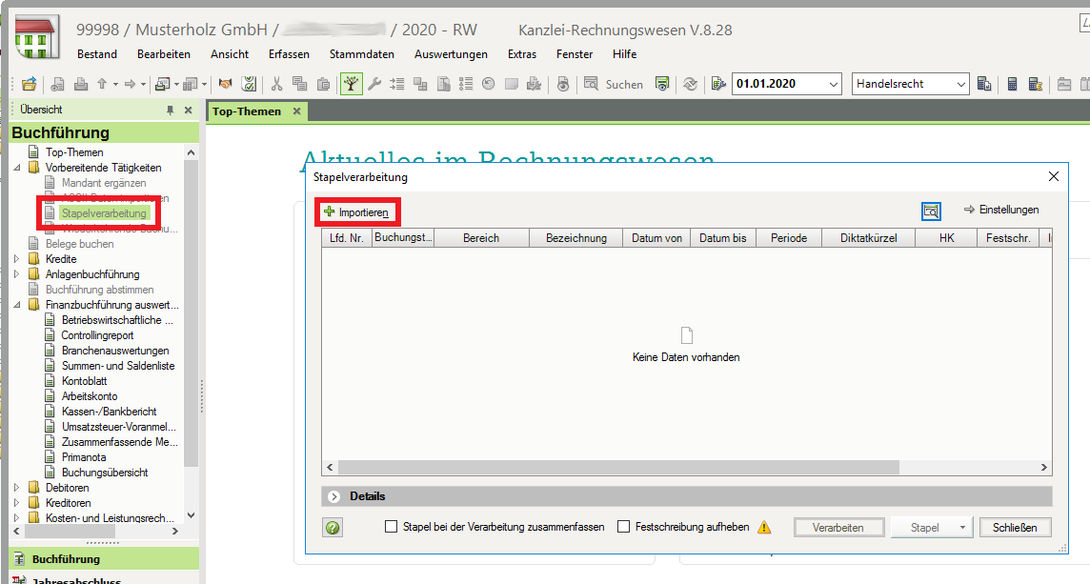Open the Auswertungen menu

pos(451,54)
